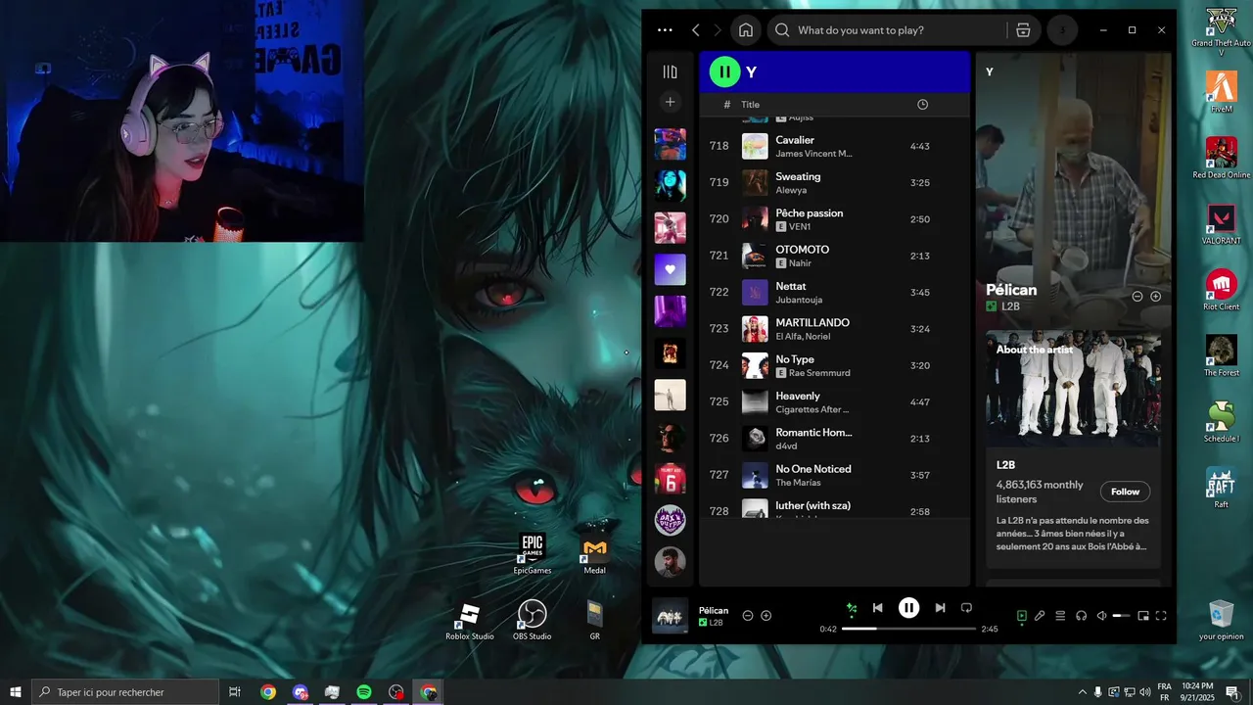Viewport: 1253px width, 705px height.
Task: Create a playlist with the sidebar plus button
Action: pos(670,102)
